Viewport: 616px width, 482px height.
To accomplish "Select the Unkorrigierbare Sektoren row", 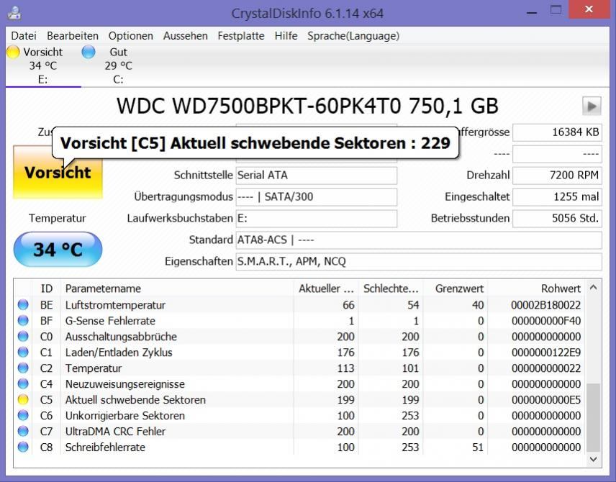I will (x=300, y=415).
